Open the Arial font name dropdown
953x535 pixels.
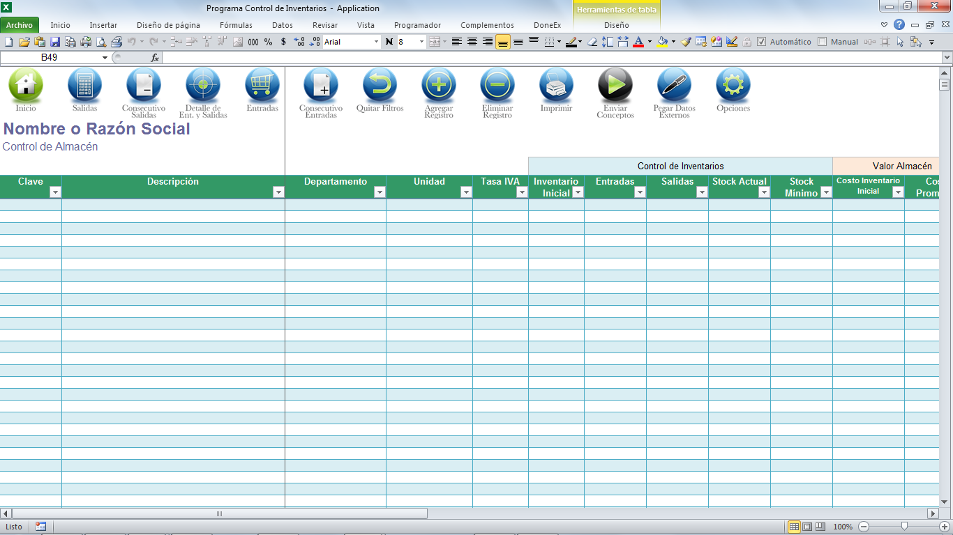click(377, 42)
